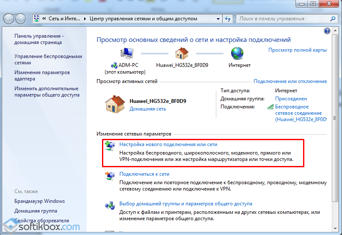Screen dimensions: 342x235
Task: Open 'Просмотр полной карты' link
Action: pos(298,50)
